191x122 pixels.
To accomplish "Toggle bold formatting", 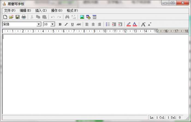I will coord(60,25).
